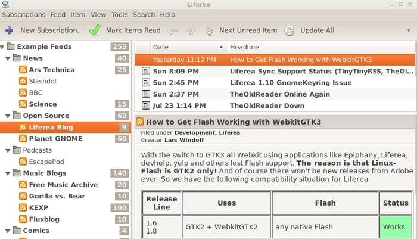Click the Slashdot feed RSS icon

point(23,81)
